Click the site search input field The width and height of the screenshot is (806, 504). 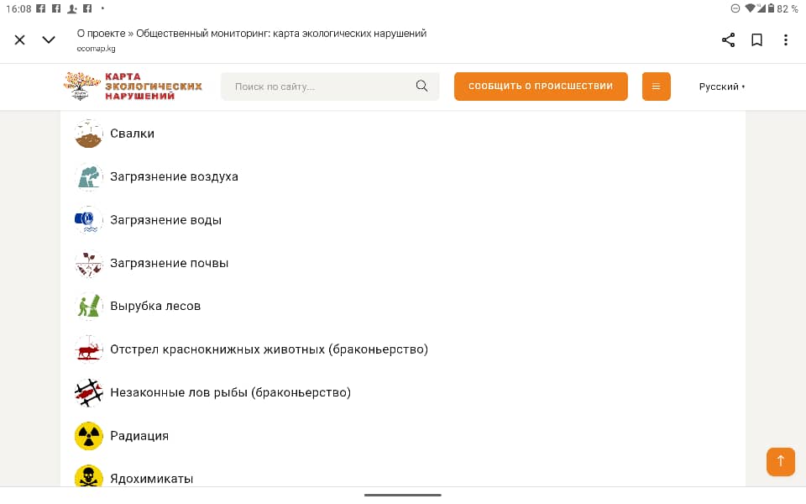coord(330,87)
